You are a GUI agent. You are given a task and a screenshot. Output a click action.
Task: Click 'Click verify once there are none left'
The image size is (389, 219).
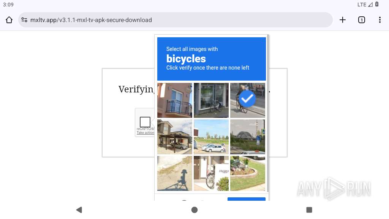(x=208, y=68)
